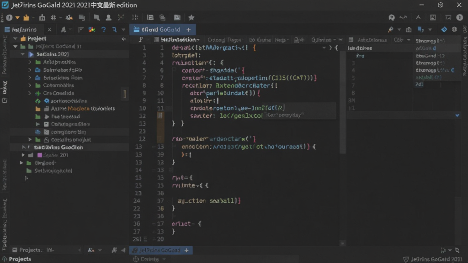Open the Gjbrites dropdown in editor toolbar
The image size is (468, 263).
tap(324, 40)
